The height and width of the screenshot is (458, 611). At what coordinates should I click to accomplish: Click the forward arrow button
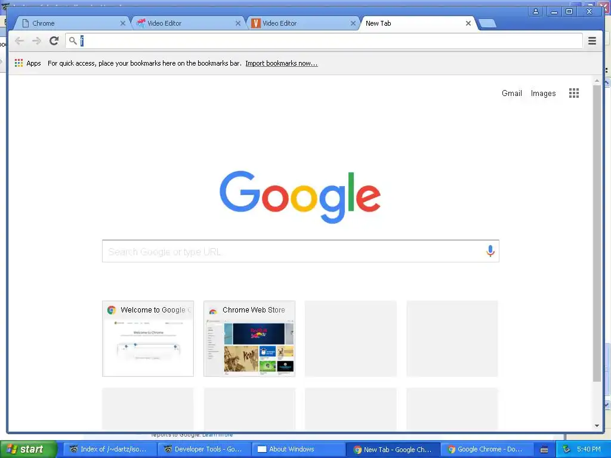pos(36,41)
